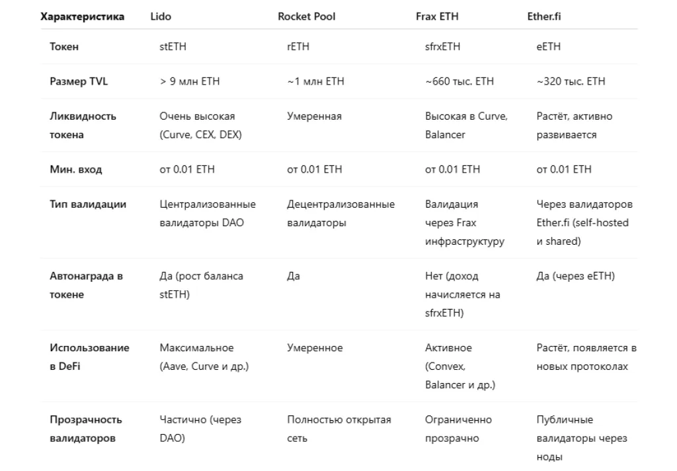Select the Rocket Pool column header

click(306, 17)
